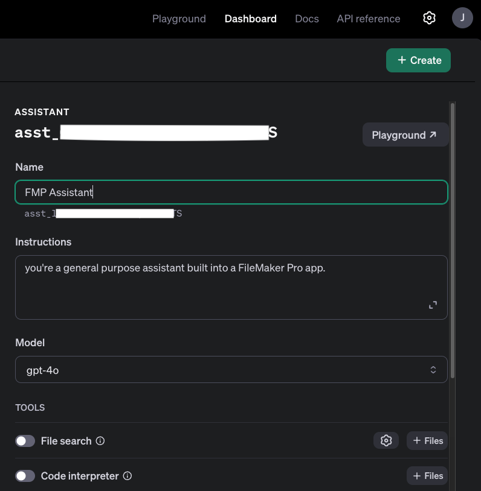
Task: Click the user avatar labeled J
Action: click(x=462, y=17)
